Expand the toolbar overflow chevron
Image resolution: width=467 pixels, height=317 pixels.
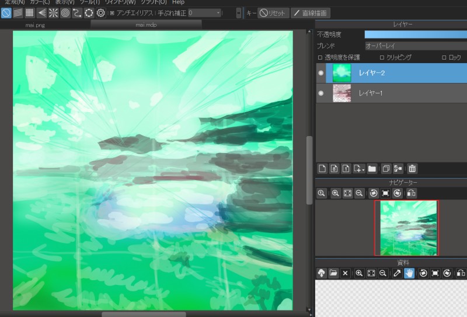238,13
